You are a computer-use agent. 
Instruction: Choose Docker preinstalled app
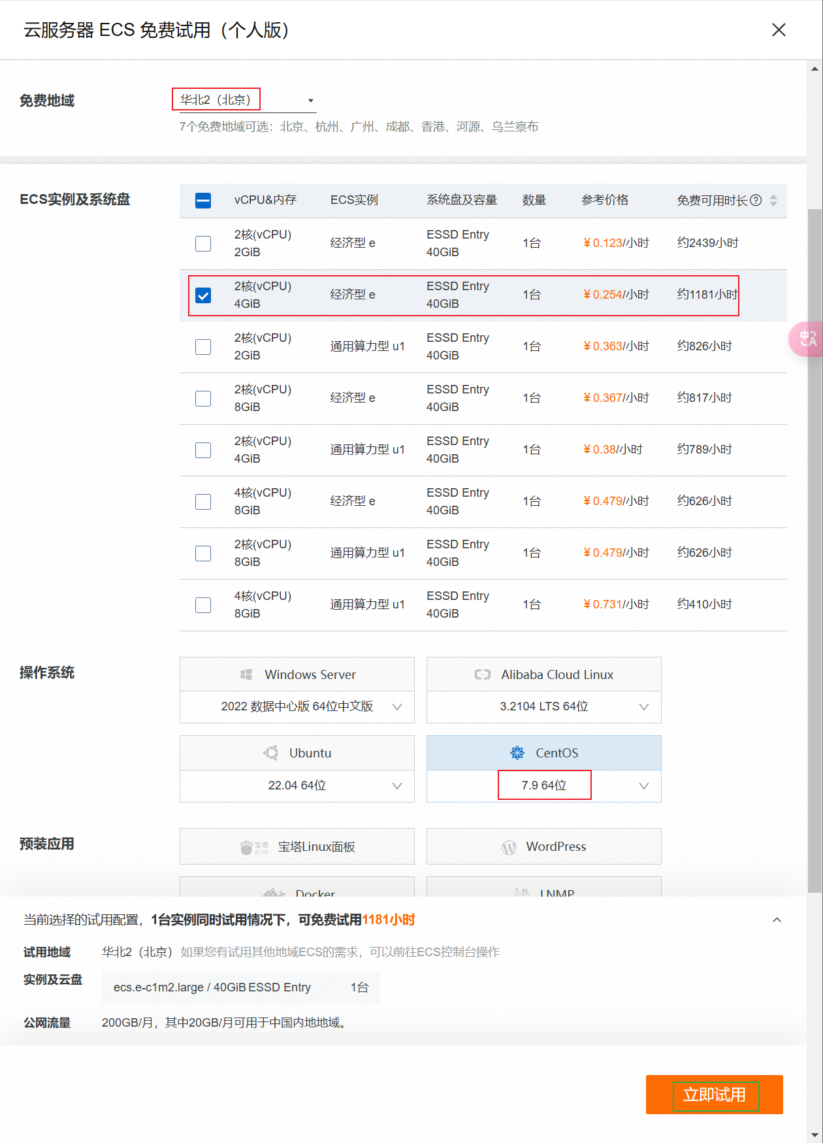click(297, 887)
